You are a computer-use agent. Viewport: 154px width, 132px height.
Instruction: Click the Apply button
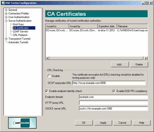coord(103,123)
